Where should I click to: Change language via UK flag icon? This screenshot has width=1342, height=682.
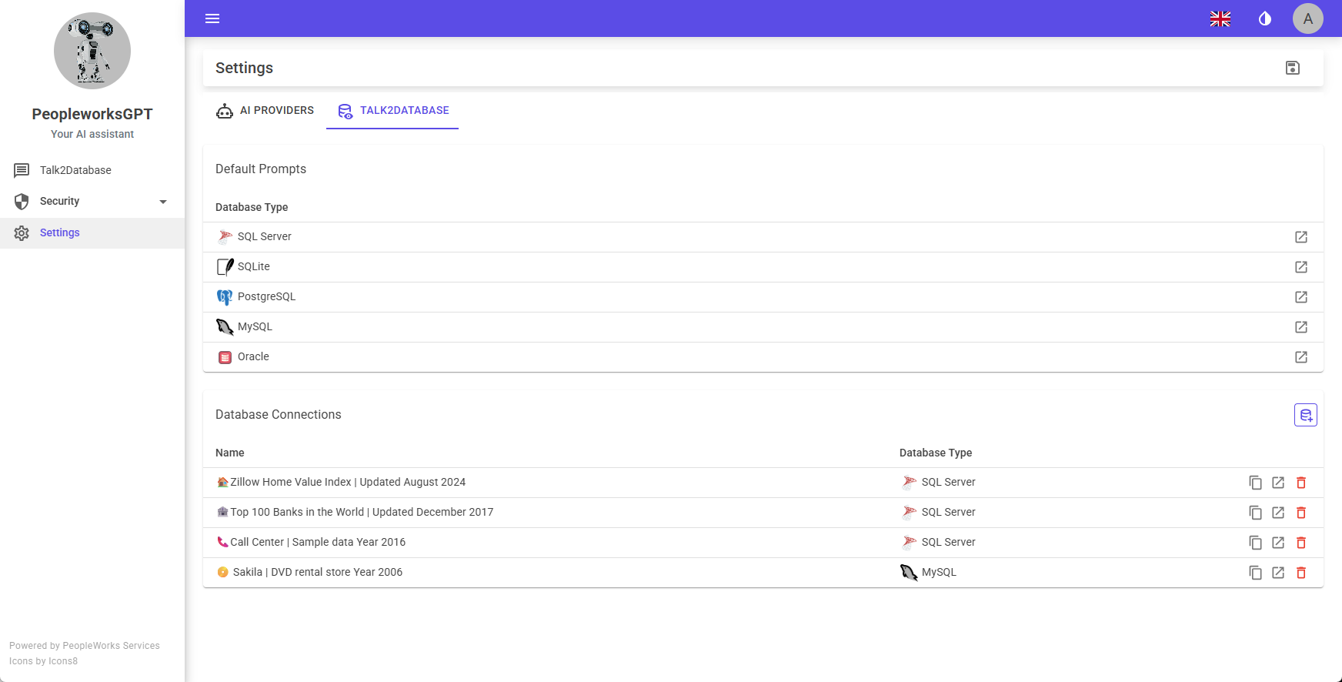pos(1220,18)
